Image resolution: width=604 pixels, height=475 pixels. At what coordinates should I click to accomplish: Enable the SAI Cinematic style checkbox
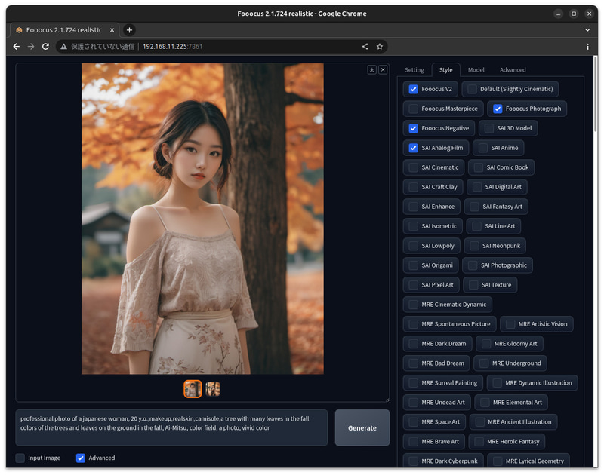(414, 167)
